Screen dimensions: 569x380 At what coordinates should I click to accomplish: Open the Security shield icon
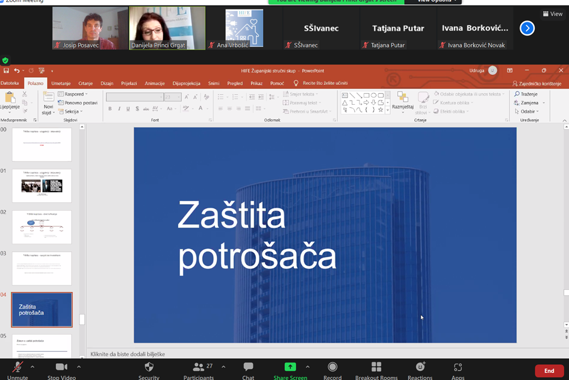(149, 367)
